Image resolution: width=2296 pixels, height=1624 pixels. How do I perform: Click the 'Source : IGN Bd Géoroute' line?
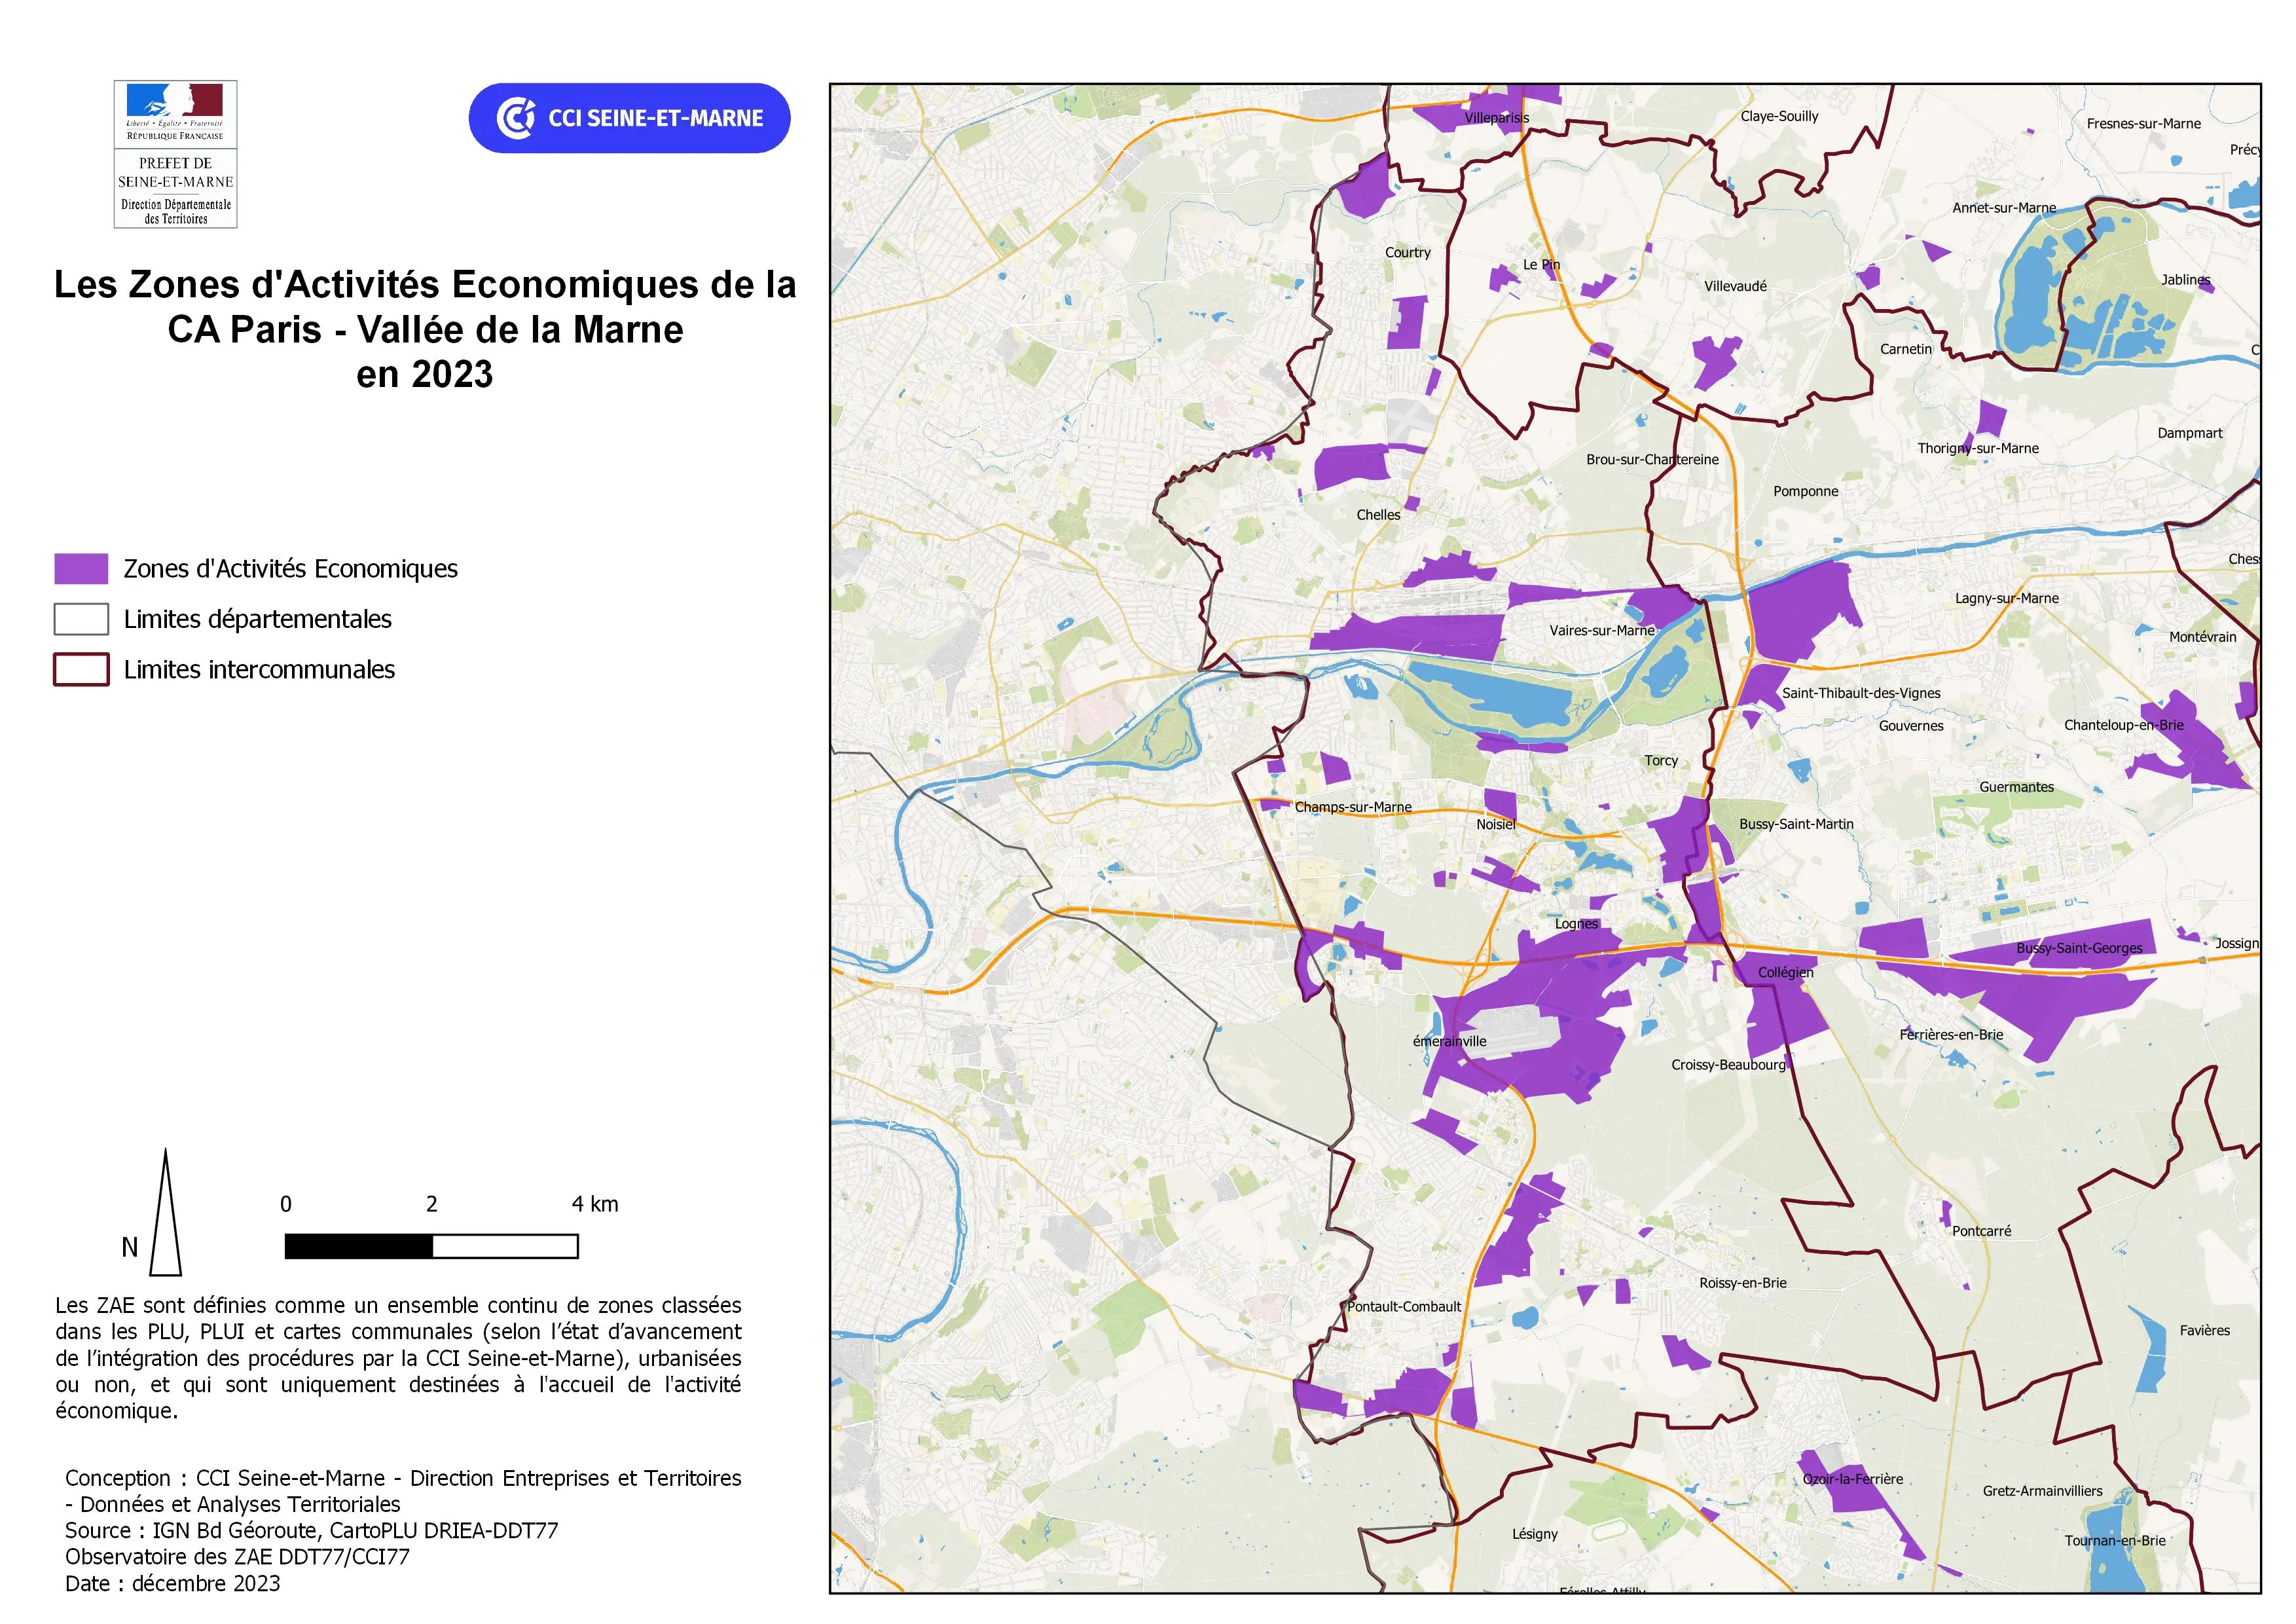pos(312,1531)
